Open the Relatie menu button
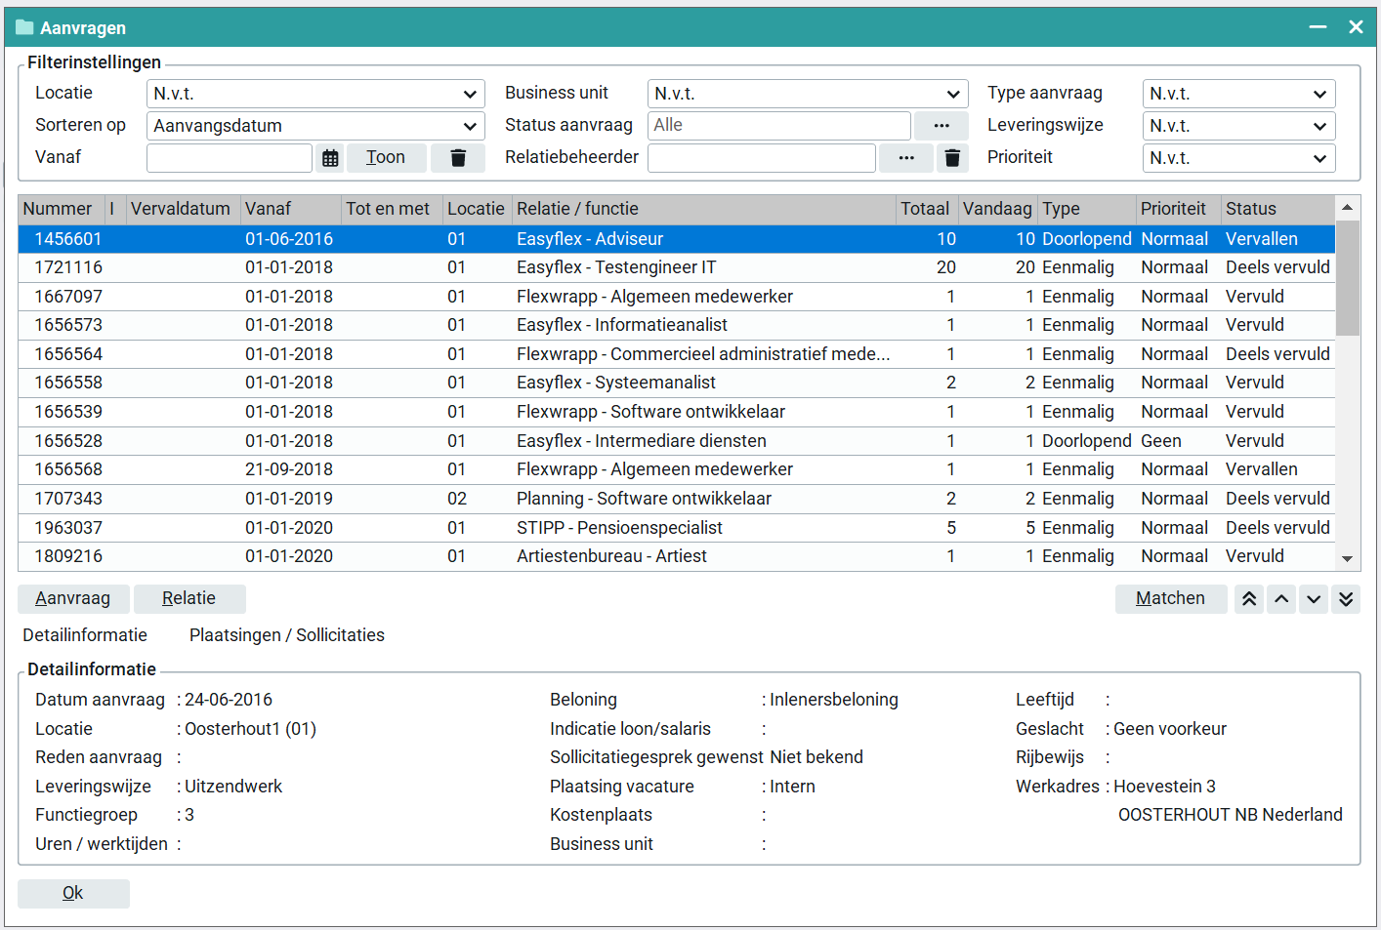1381x930 pixels. 189,599
